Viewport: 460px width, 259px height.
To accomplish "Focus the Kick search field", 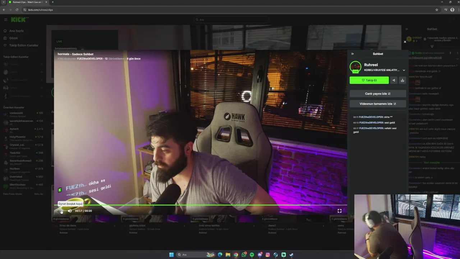I will [232, 19].
